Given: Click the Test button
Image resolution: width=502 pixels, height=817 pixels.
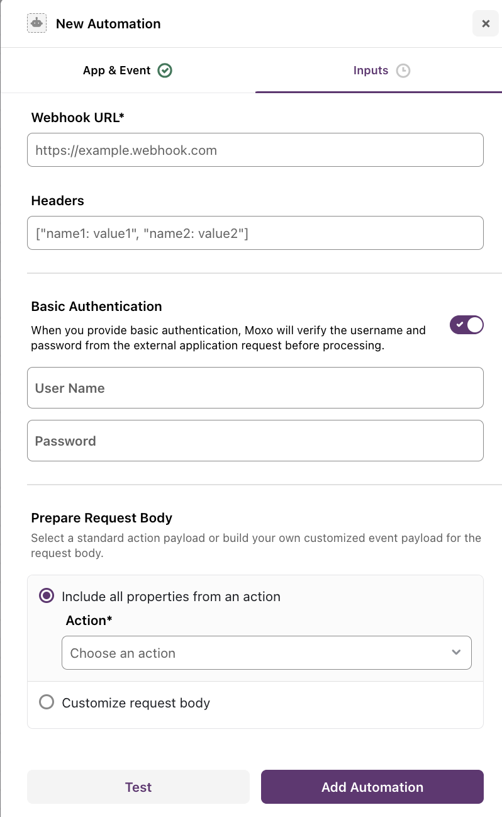Looking at the screenshot, I should pyautogui.click(x=138, y=787).
